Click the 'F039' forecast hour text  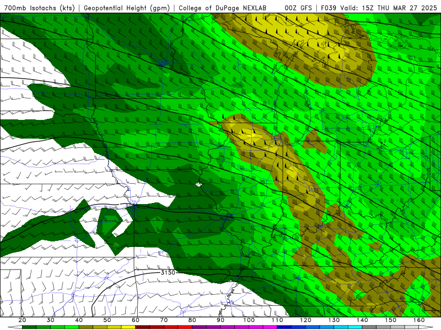click(329, 8)
